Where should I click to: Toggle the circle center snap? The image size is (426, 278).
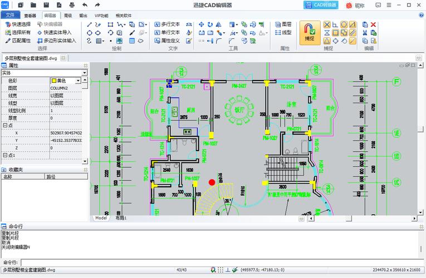(344, 24)
